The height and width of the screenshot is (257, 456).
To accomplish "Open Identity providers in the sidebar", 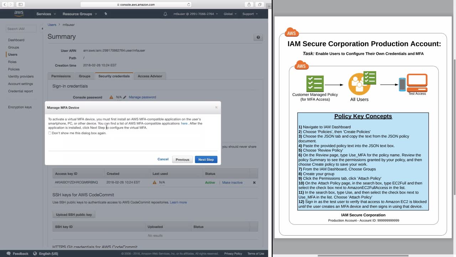I will (21, 76).
